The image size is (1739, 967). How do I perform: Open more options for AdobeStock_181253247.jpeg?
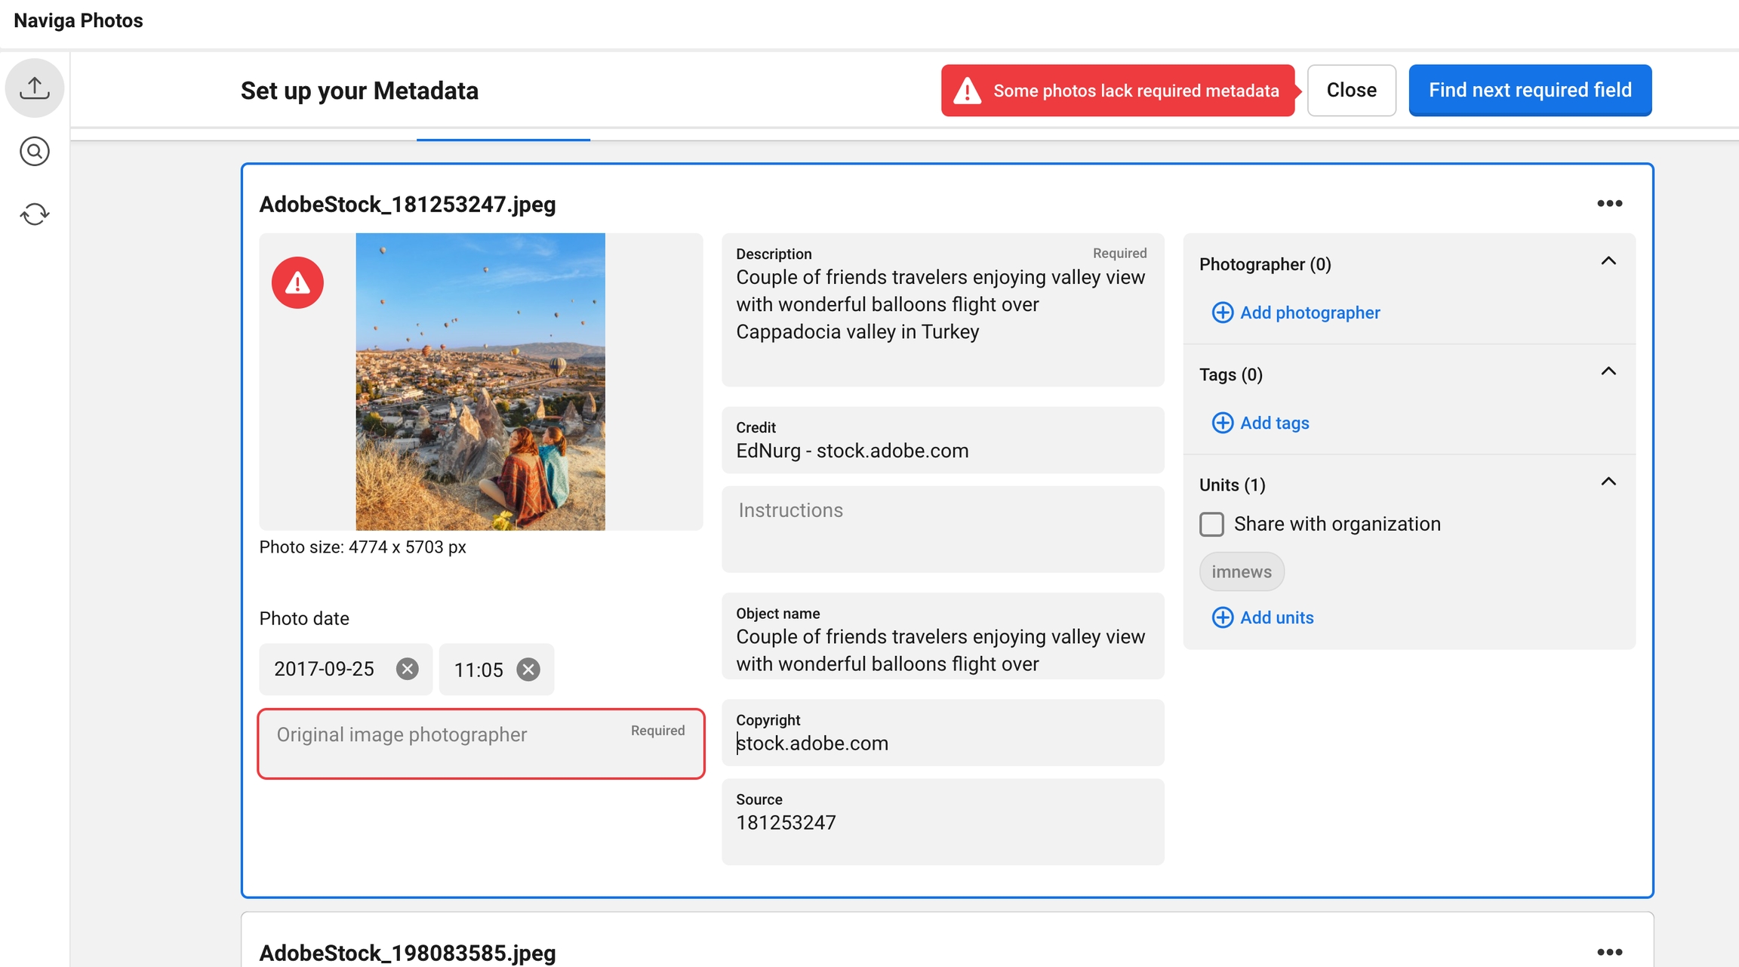click(1609, 204)
